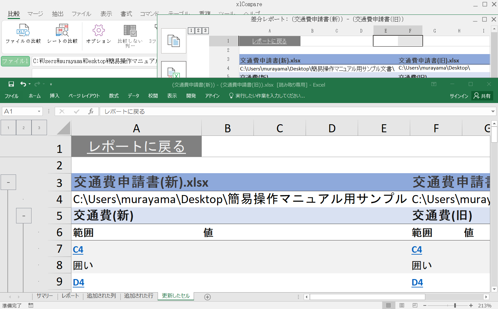Click the D4 link in column A

78,282
